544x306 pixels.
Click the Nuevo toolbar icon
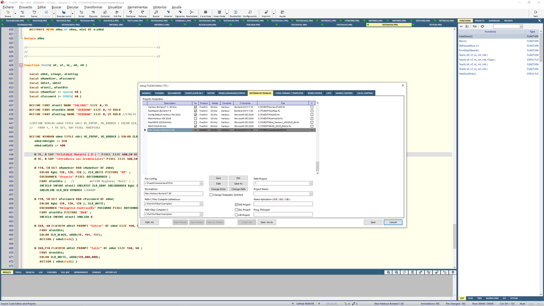(x=8, y=13)
